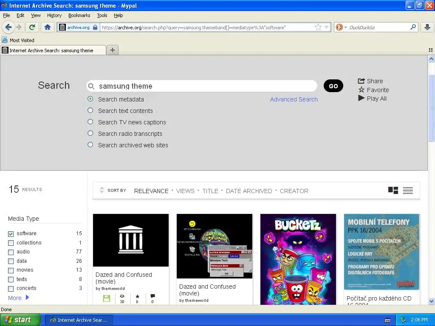Image resolution: width=435 pixels, height=326 pixels.
Task: Click the views eye icon on first item
Action: pyautogui.click(x=122, y=296)
